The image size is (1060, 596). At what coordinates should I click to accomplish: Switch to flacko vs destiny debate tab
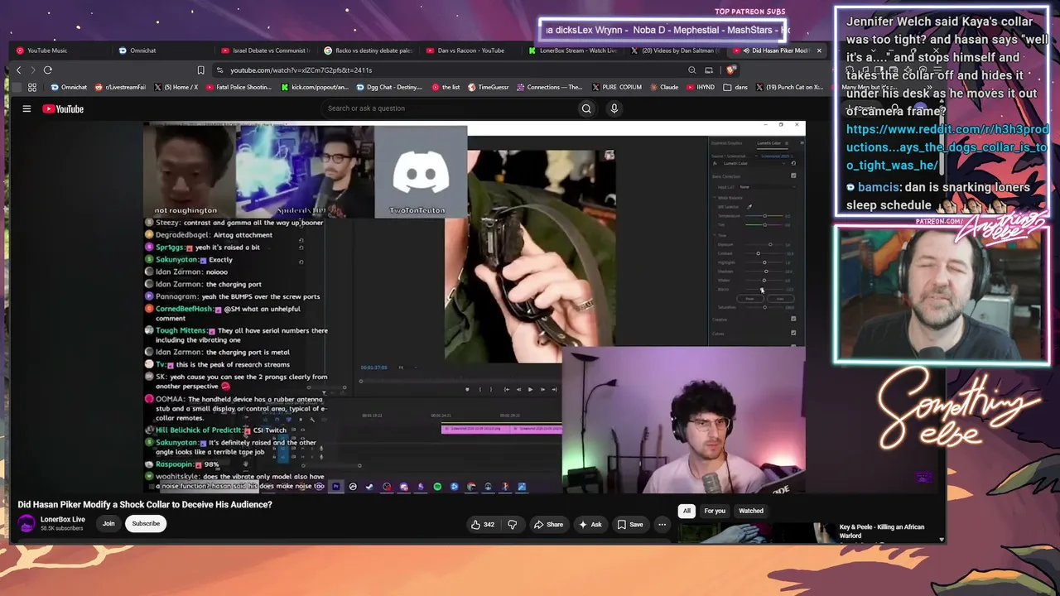tap(369, 50)
